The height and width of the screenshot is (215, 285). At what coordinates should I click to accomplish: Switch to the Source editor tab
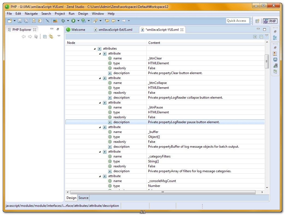[83, 198]
